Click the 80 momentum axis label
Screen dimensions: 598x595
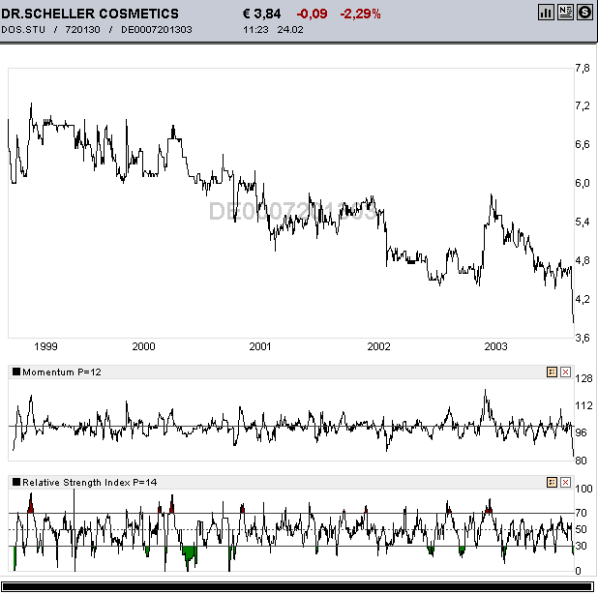click(x=581, y=461)
